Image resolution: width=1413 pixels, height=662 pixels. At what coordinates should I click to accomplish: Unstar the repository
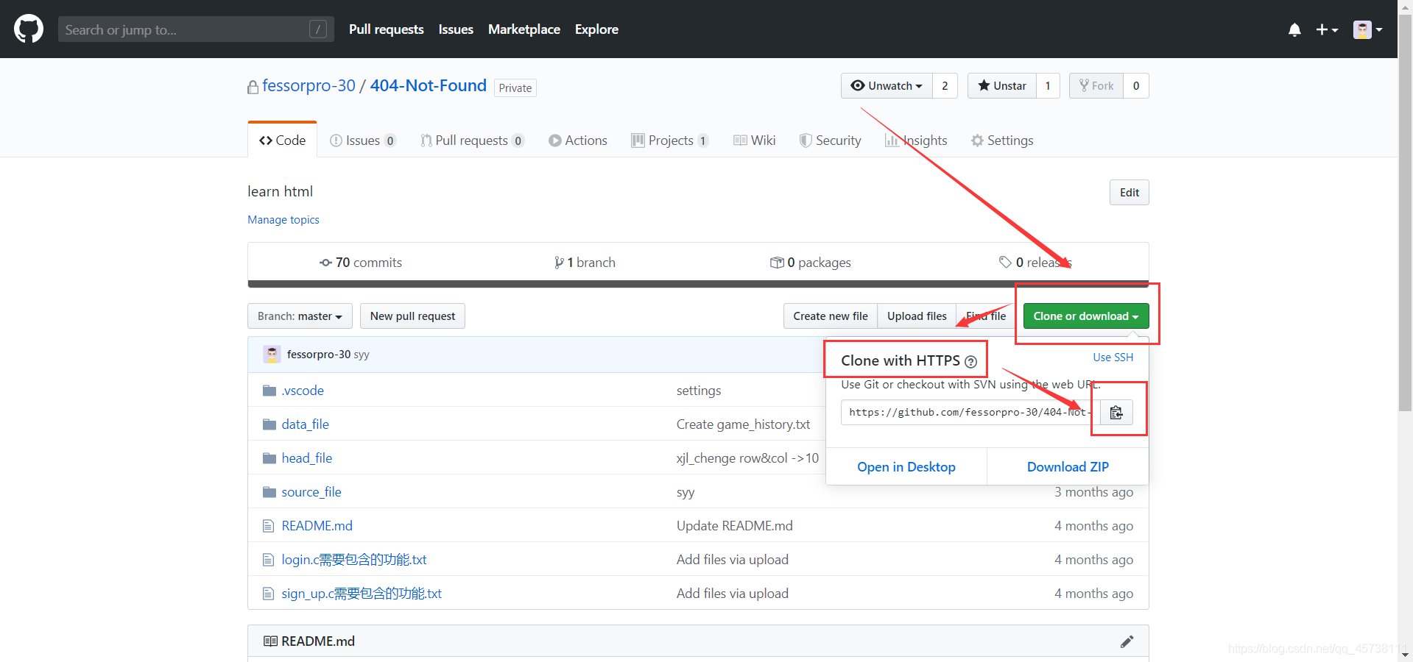(x=1001, y=86)
